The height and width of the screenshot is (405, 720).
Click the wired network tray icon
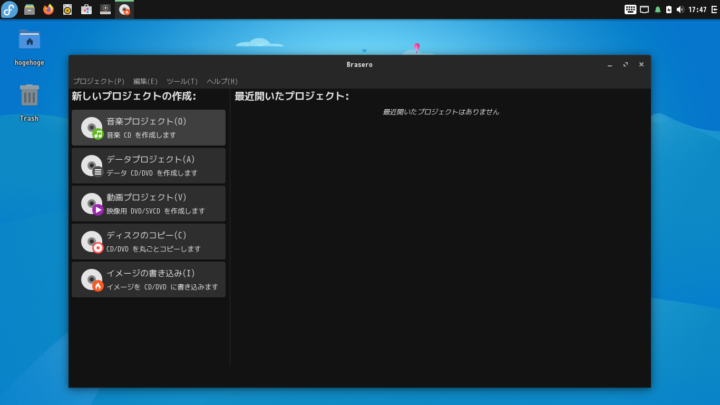(644, 9)
